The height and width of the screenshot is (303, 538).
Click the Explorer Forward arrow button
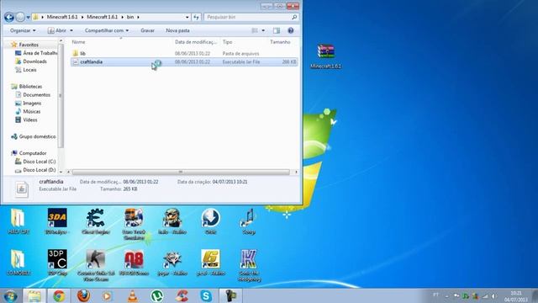20,17
